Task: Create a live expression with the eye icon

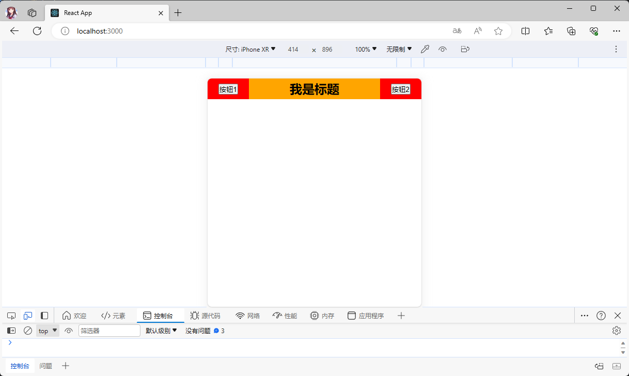Action: (69, 330)
